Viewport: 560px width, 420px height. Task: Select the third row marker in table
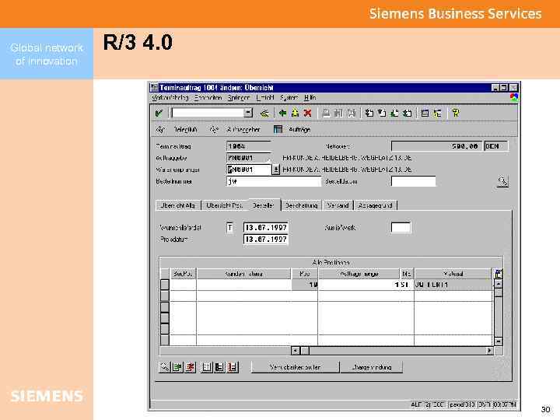tap(165, 306)
